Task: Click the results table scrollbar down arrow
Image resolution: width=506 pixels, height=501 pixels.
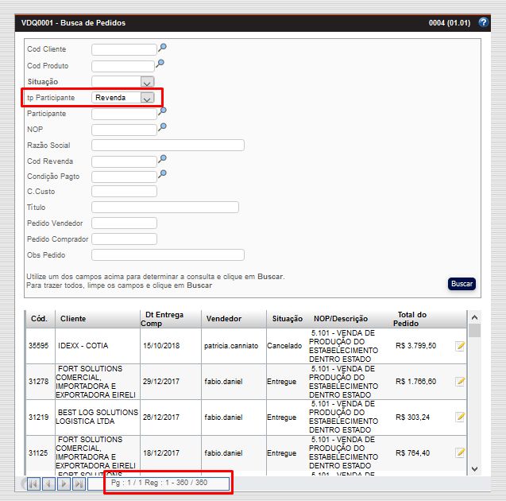Action: pos(474,469)
